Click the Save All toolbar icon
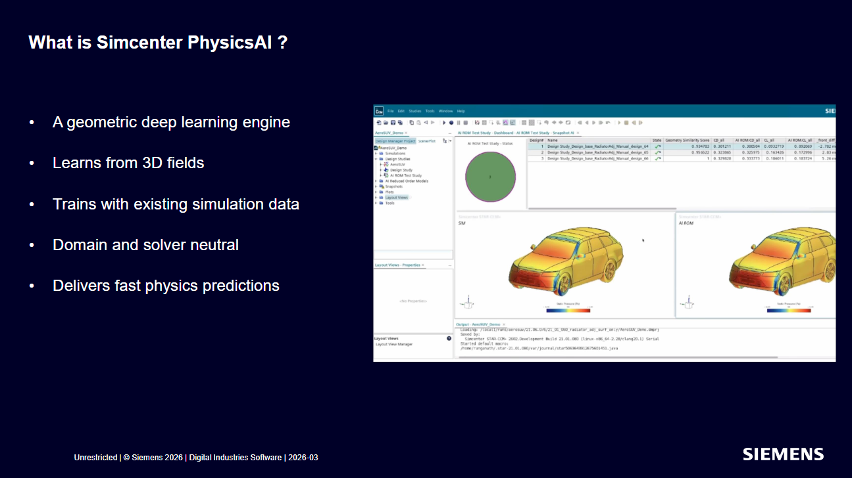Viewport: 852px width, 478px height. pyautogui.click(x=400, y=123)
